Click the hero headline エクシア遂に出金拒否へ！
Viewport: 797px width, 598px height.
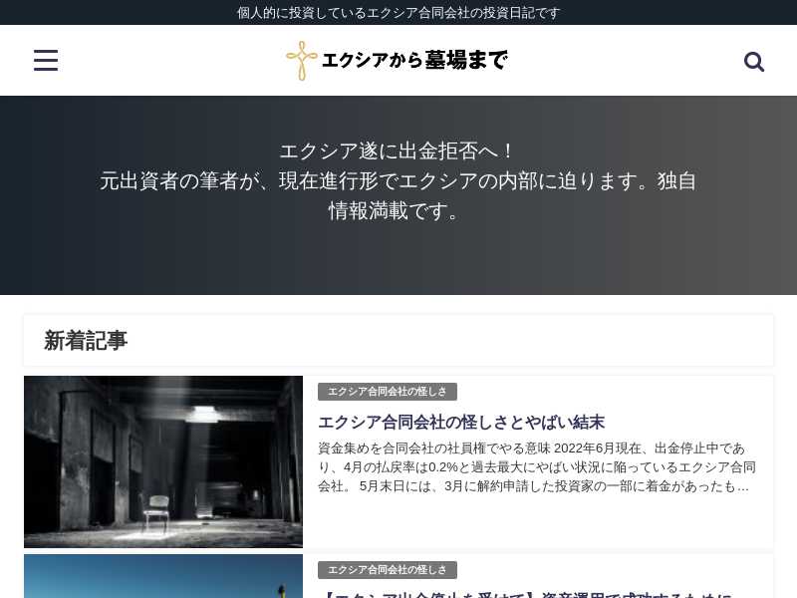click(398, 151)
